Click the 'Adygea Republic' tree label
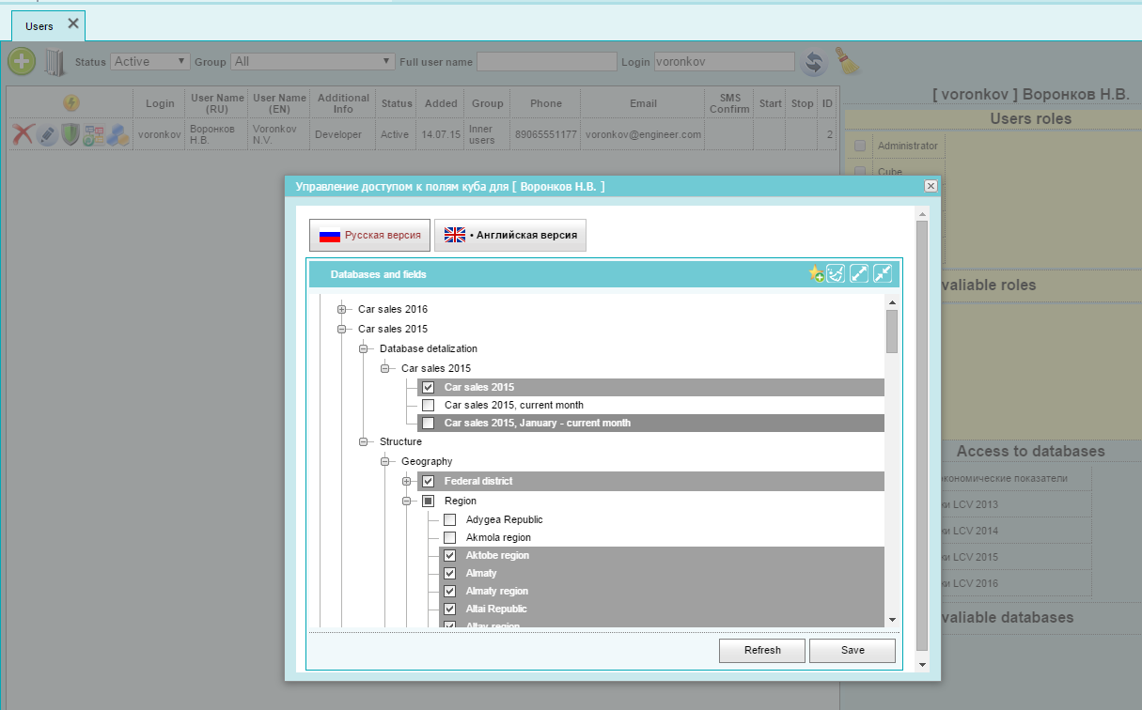The width and height of the screenshot is (1142, 710). click(505, 519)
